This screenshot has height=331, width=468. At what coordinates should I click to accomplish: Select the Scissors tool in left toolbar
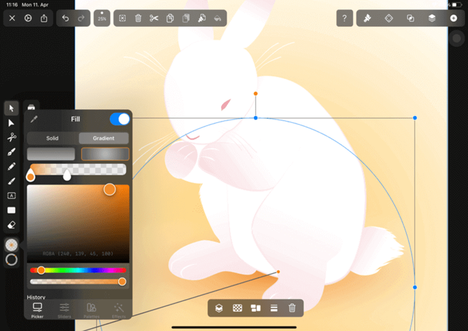pos(12,137)
